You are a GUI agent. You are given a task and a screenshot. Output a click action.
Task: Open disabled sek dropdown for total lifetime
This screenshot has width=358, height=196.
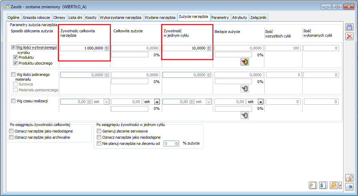pos(106,102)
